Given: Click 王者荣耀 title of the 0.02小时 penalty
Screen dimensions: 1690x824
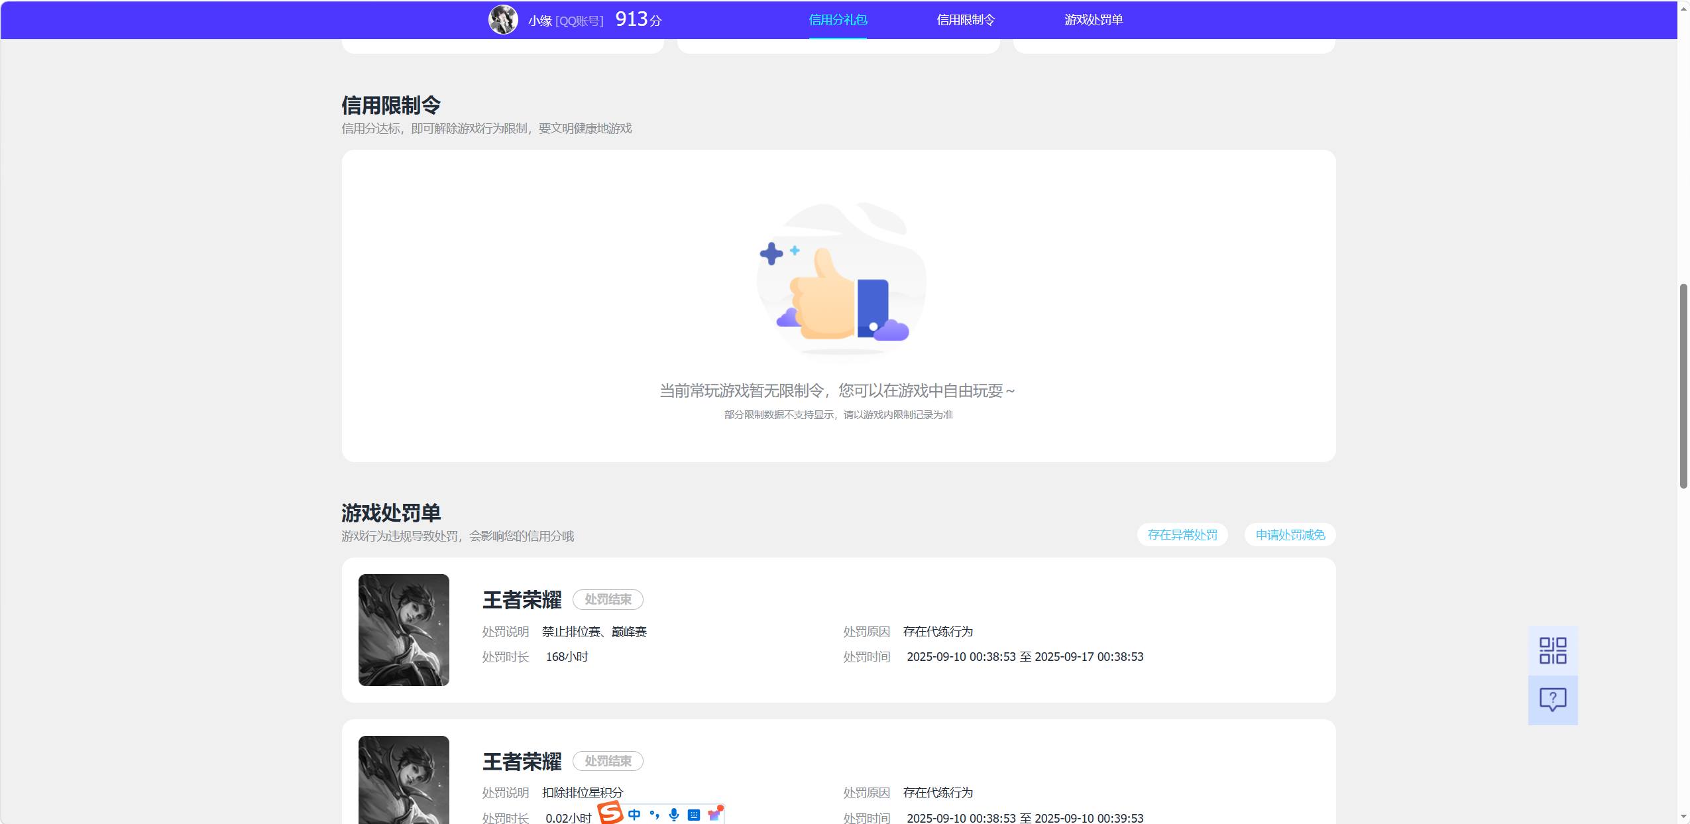Looking at the screenshot, I should pos(522,761).
